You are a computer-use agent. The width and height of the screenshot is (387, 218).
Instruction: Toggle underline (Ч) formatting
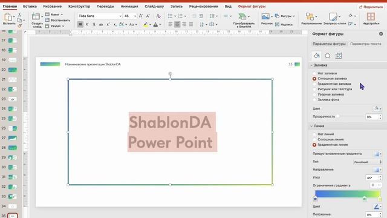pyautogui.click(x=94, y=24)
